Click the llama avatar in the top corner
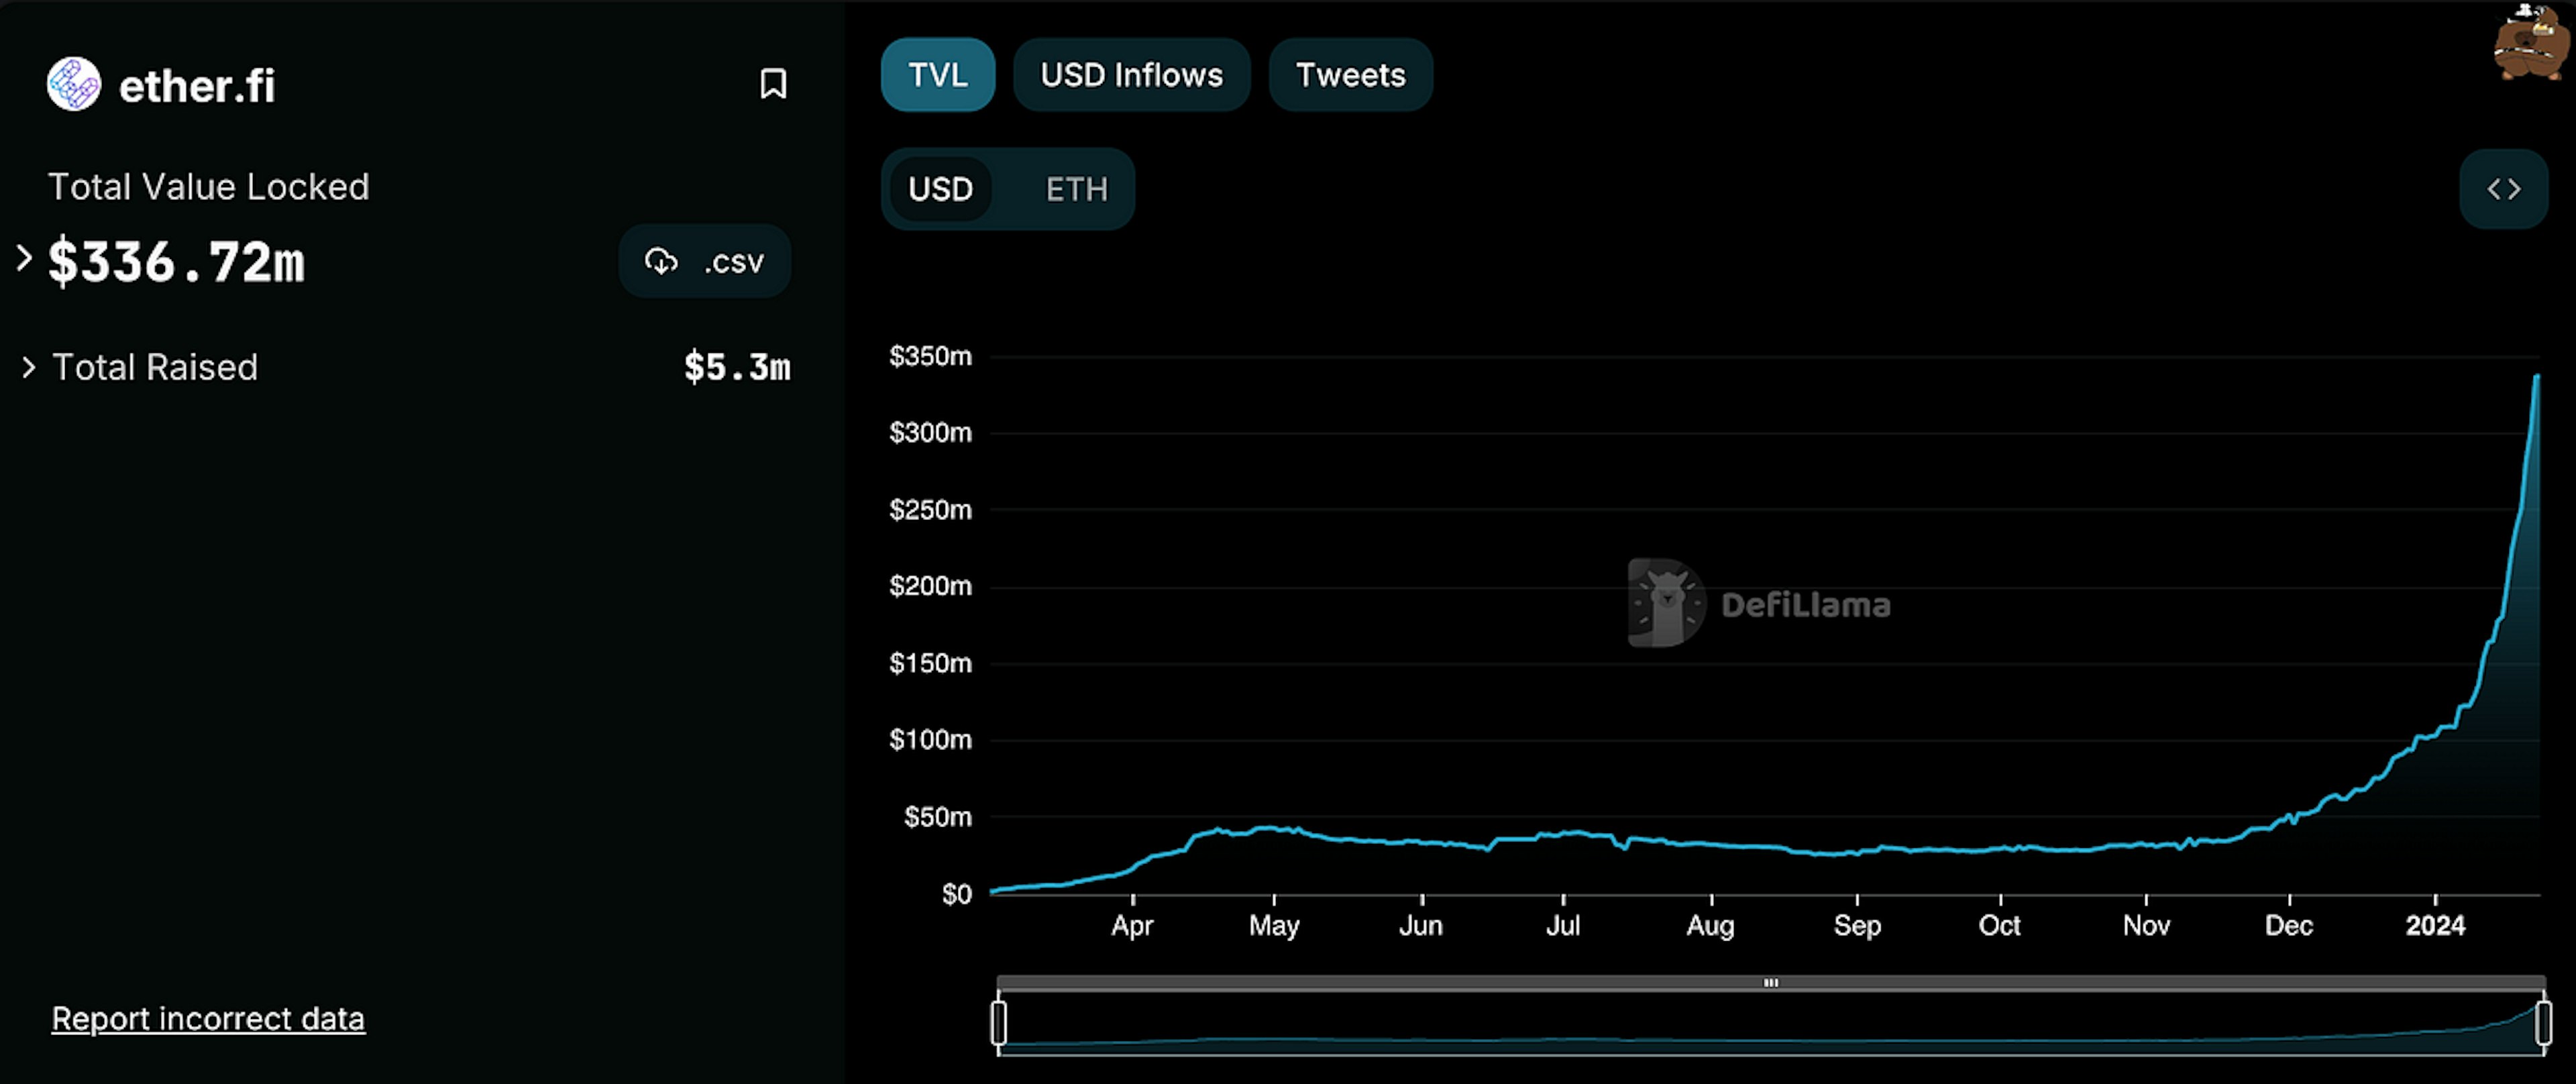 (x=2532, y=45)
